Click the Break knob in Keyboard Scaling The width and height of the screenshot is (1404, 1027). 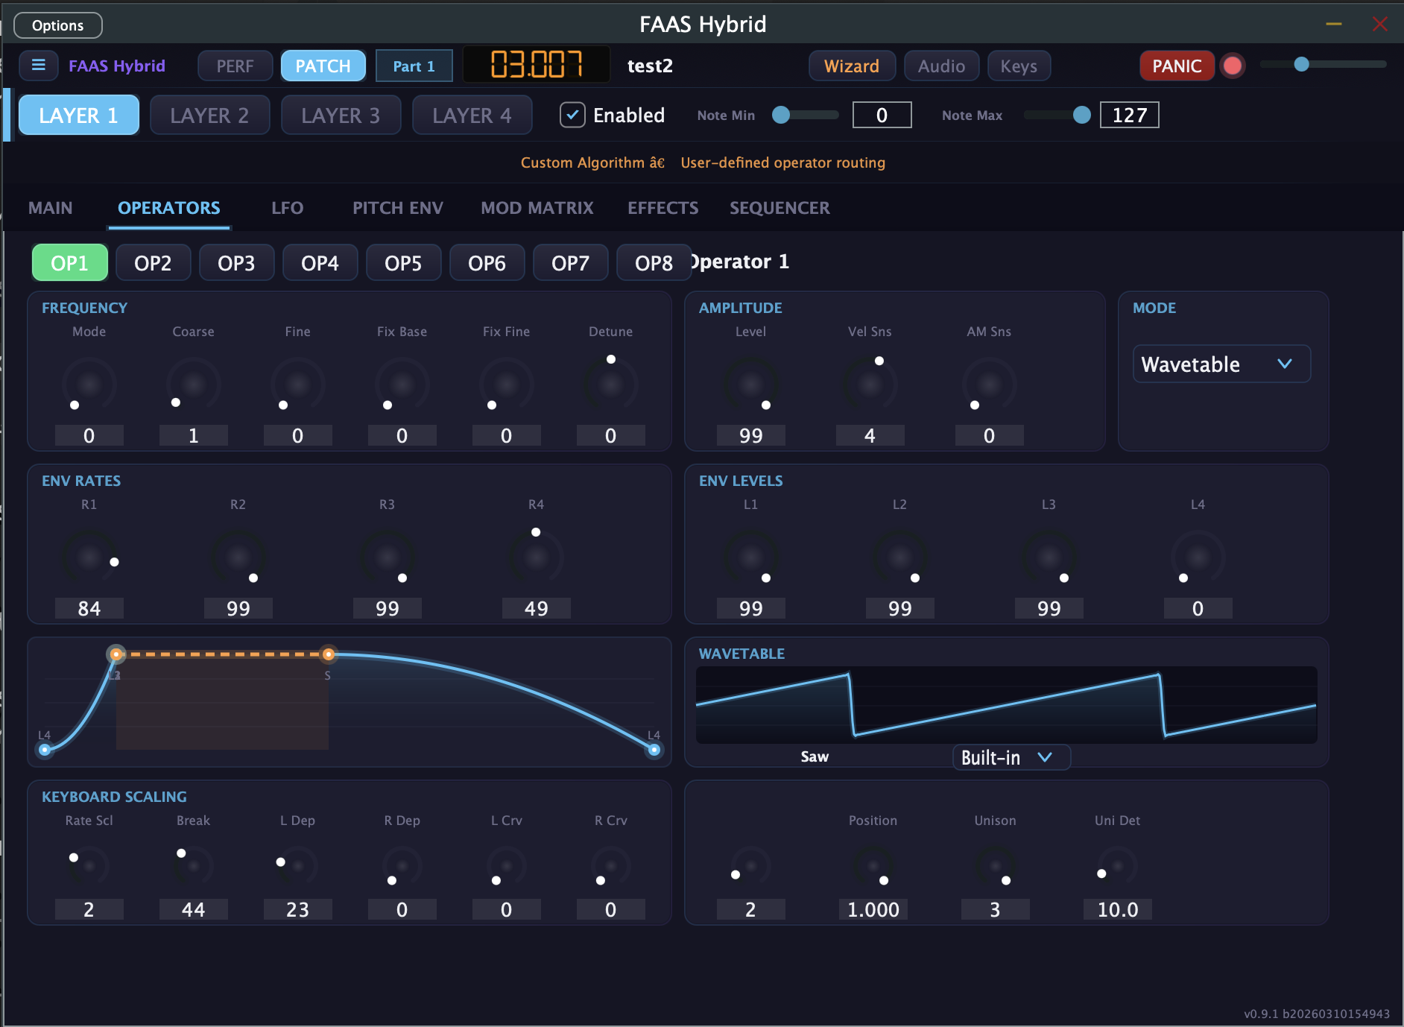193,865
